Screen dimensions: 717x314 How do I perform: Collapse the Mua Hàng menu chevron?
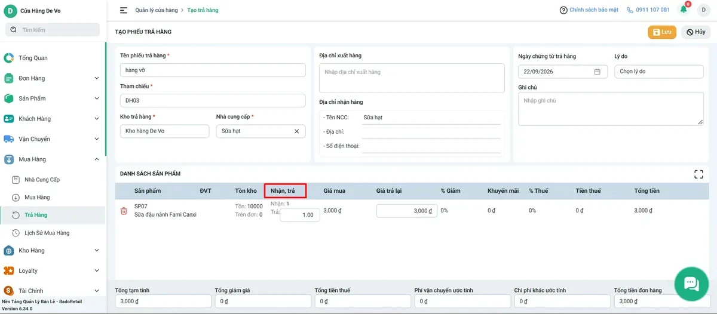[x=97, y=159]
